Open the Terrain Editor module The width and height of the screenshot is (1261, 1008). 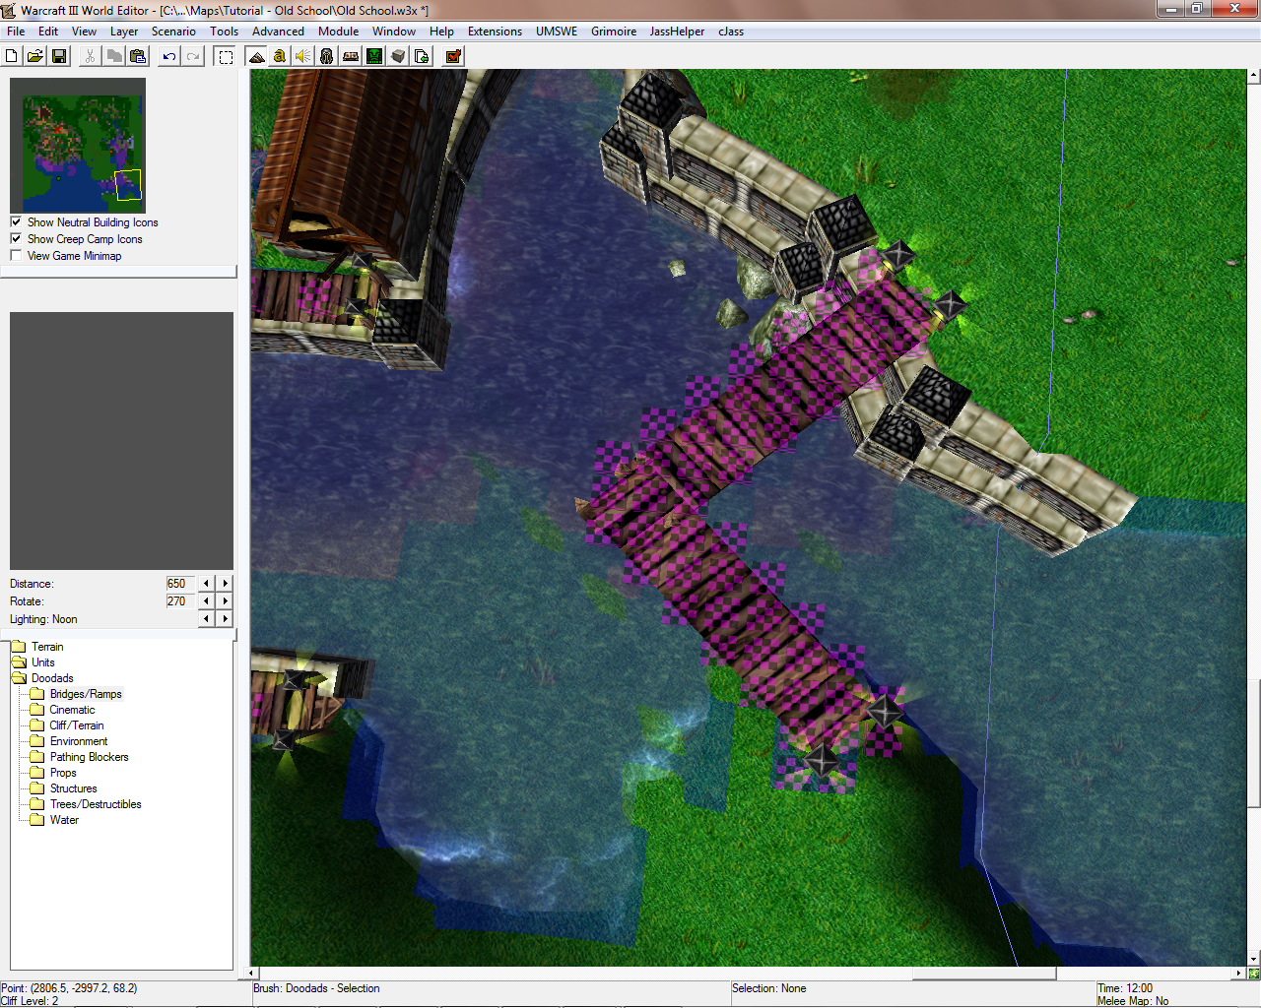click(x=257, y=56)
